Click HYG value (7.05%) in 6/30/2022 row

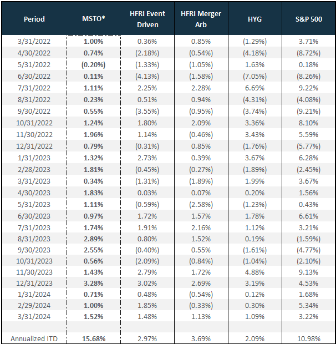254,77
